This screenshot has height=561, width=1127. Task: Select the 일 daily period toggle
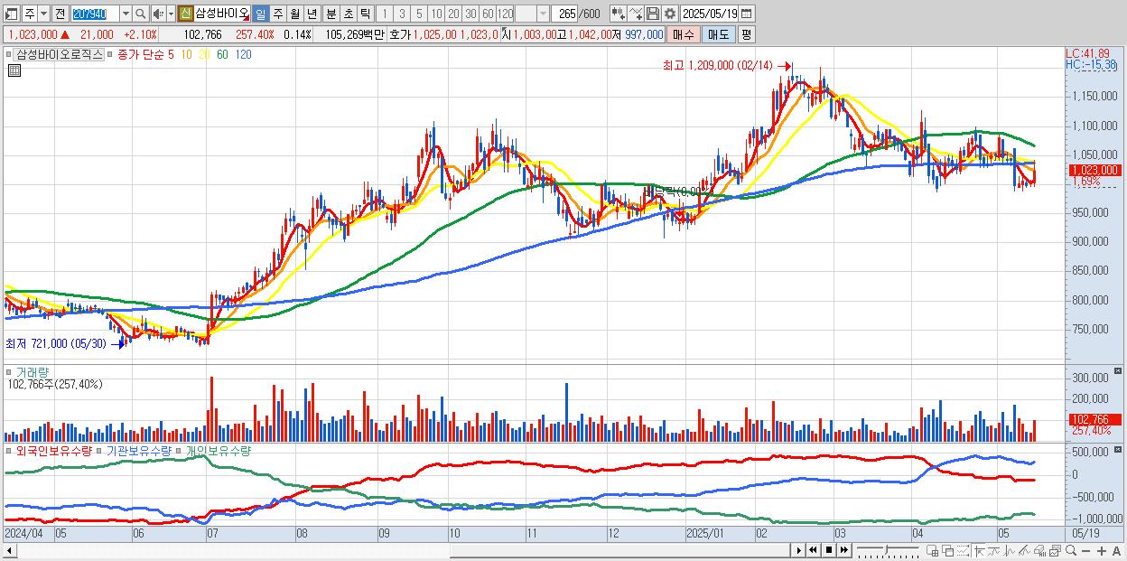[260, 14]
